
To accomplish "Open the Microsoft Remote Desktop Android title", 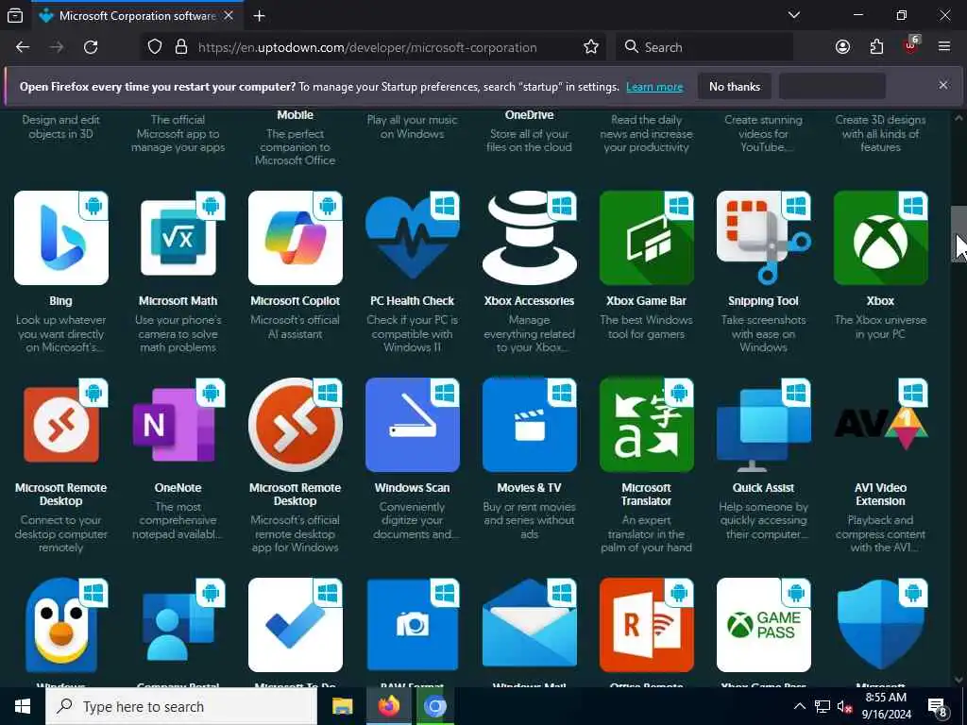I will (x=61, y=495).
